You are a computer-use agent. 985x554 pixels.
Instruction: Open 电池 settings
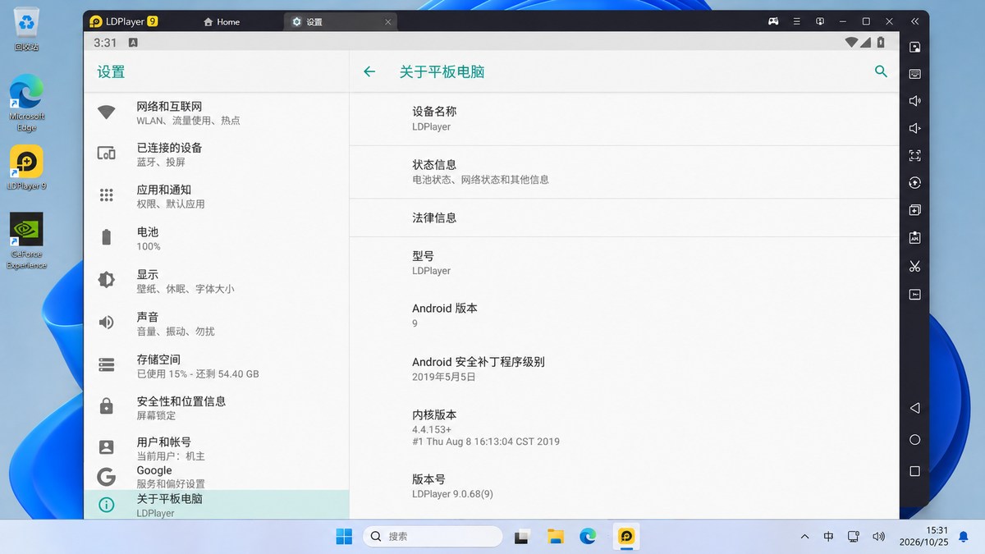217,239
